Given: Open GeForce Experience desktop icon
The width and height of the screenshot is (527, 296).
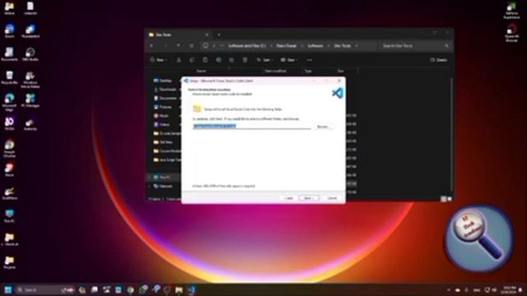Looking at the screenshot, I should coord(511,11).
